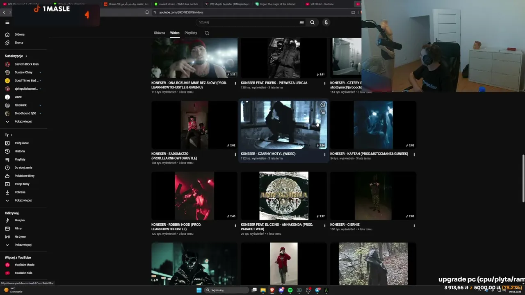Click the Windows taskbar Wyszukaj search box
Image resolution: width=525 pixels, height=295 pixels.
[227, 290]
